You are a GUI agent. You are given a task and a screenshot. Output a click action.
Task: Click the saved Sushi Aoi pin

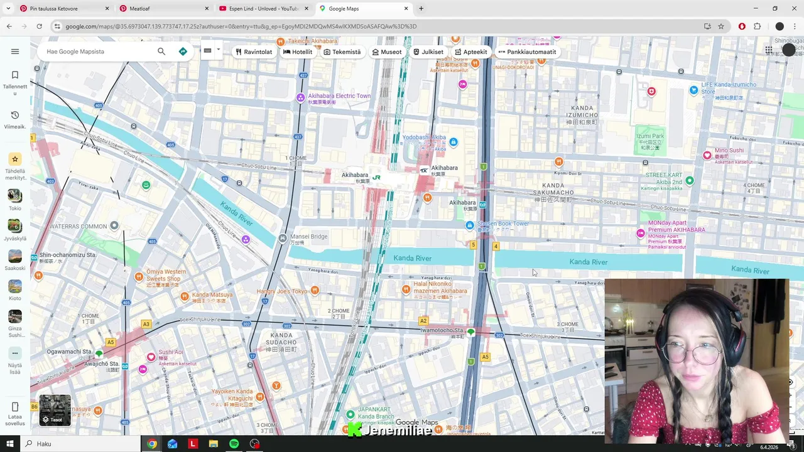point(151,357)
